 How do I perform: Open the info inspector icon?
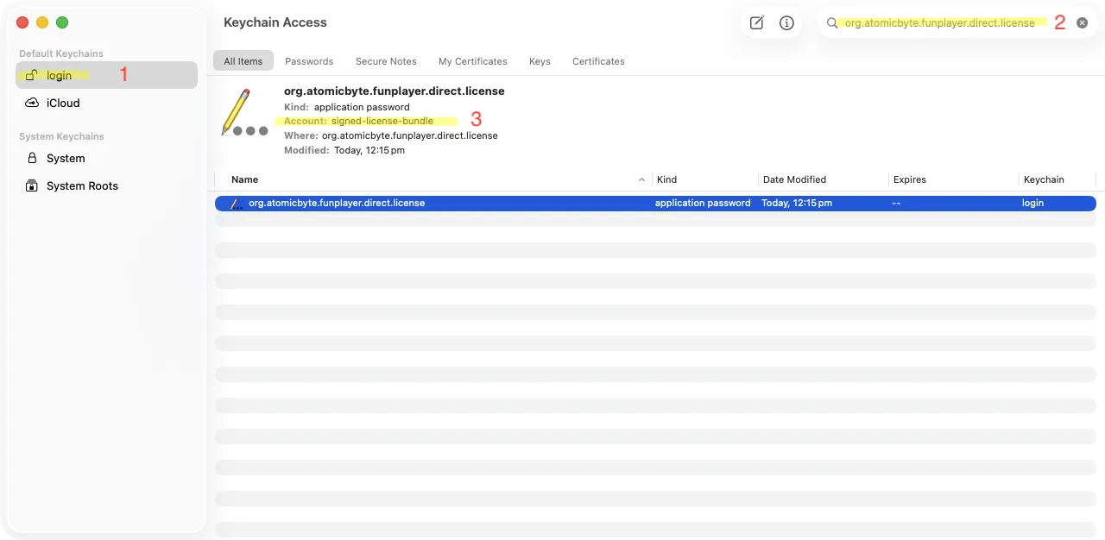coord(786,23)
